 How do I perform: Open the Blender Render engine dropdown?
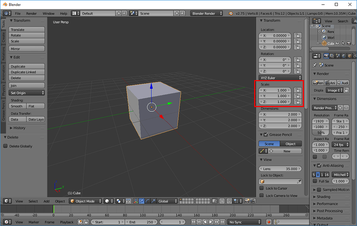pyautogui.click(x=206, y=14)
